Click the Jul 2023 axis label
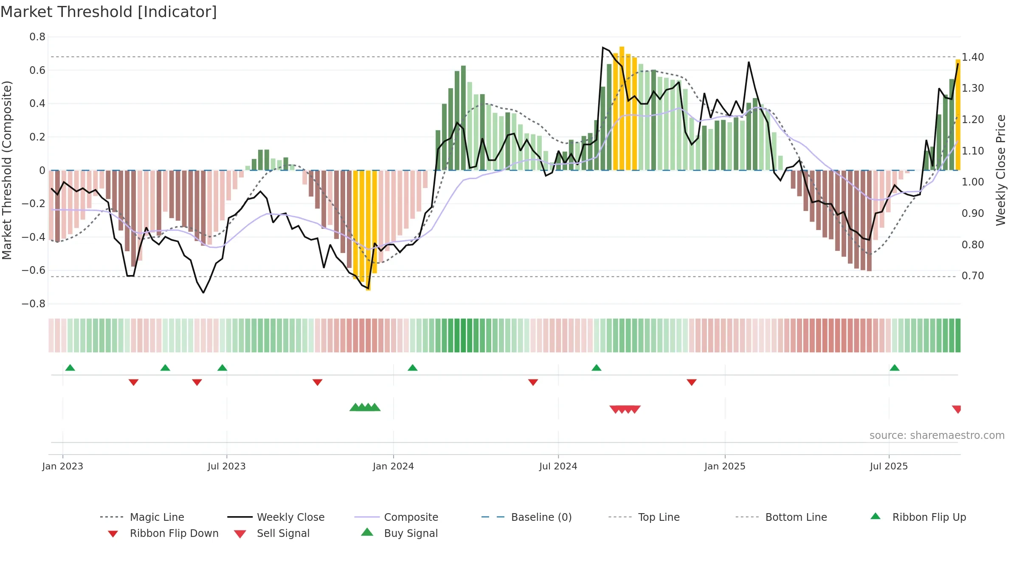The height and width of the screenshot is (573, 1019). [x=227, y=466]
